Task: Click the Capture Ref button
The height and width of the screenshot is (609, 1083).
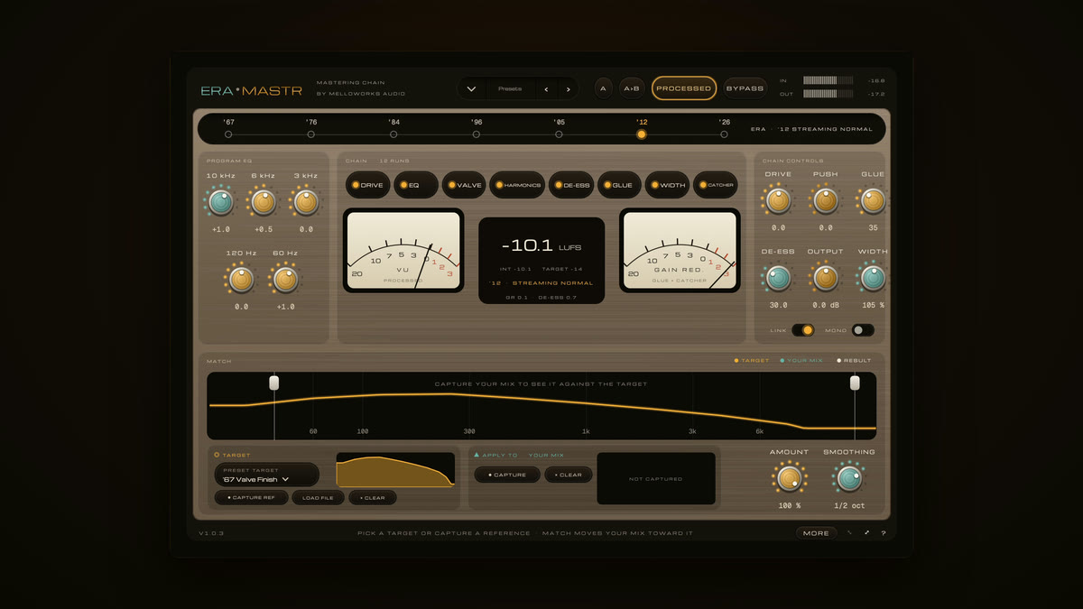Action: [251, 497]
